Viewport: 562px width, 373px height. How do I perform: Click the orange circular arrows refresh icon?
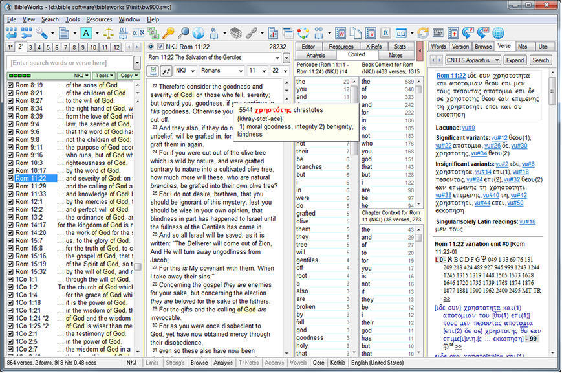pyautogui.click(x=423, y=33)
